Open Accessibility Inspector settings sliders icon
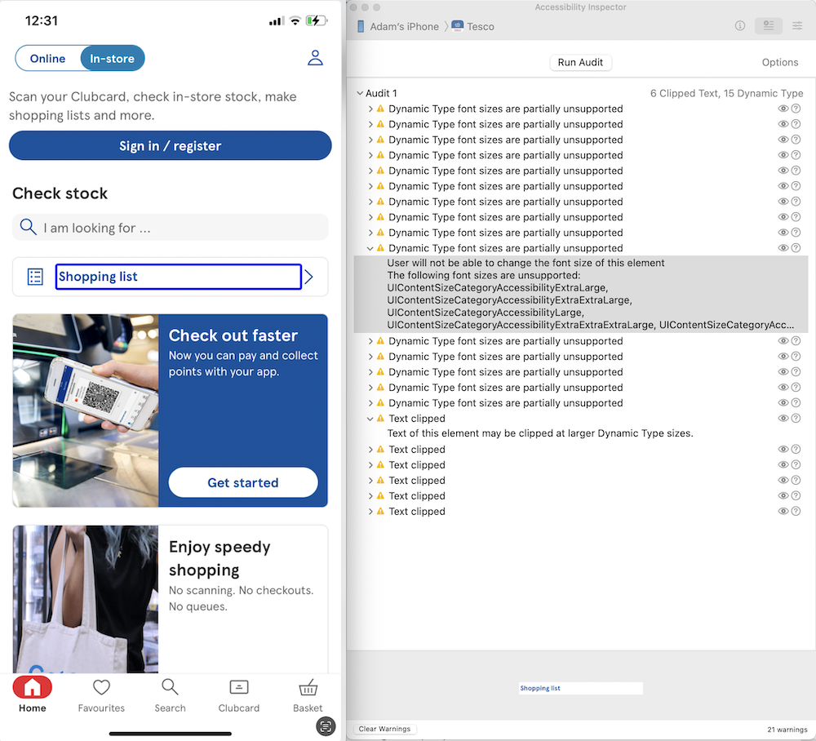This screenshot has width=816, height=741. click(x=797, y=25)
